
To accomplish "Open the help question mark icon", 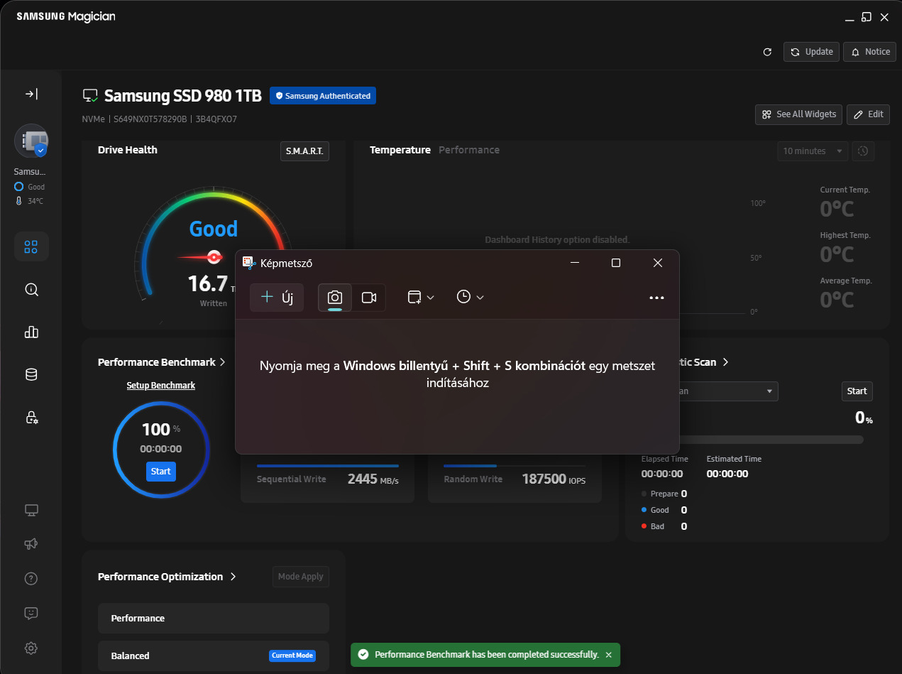I will pos(31,578).
